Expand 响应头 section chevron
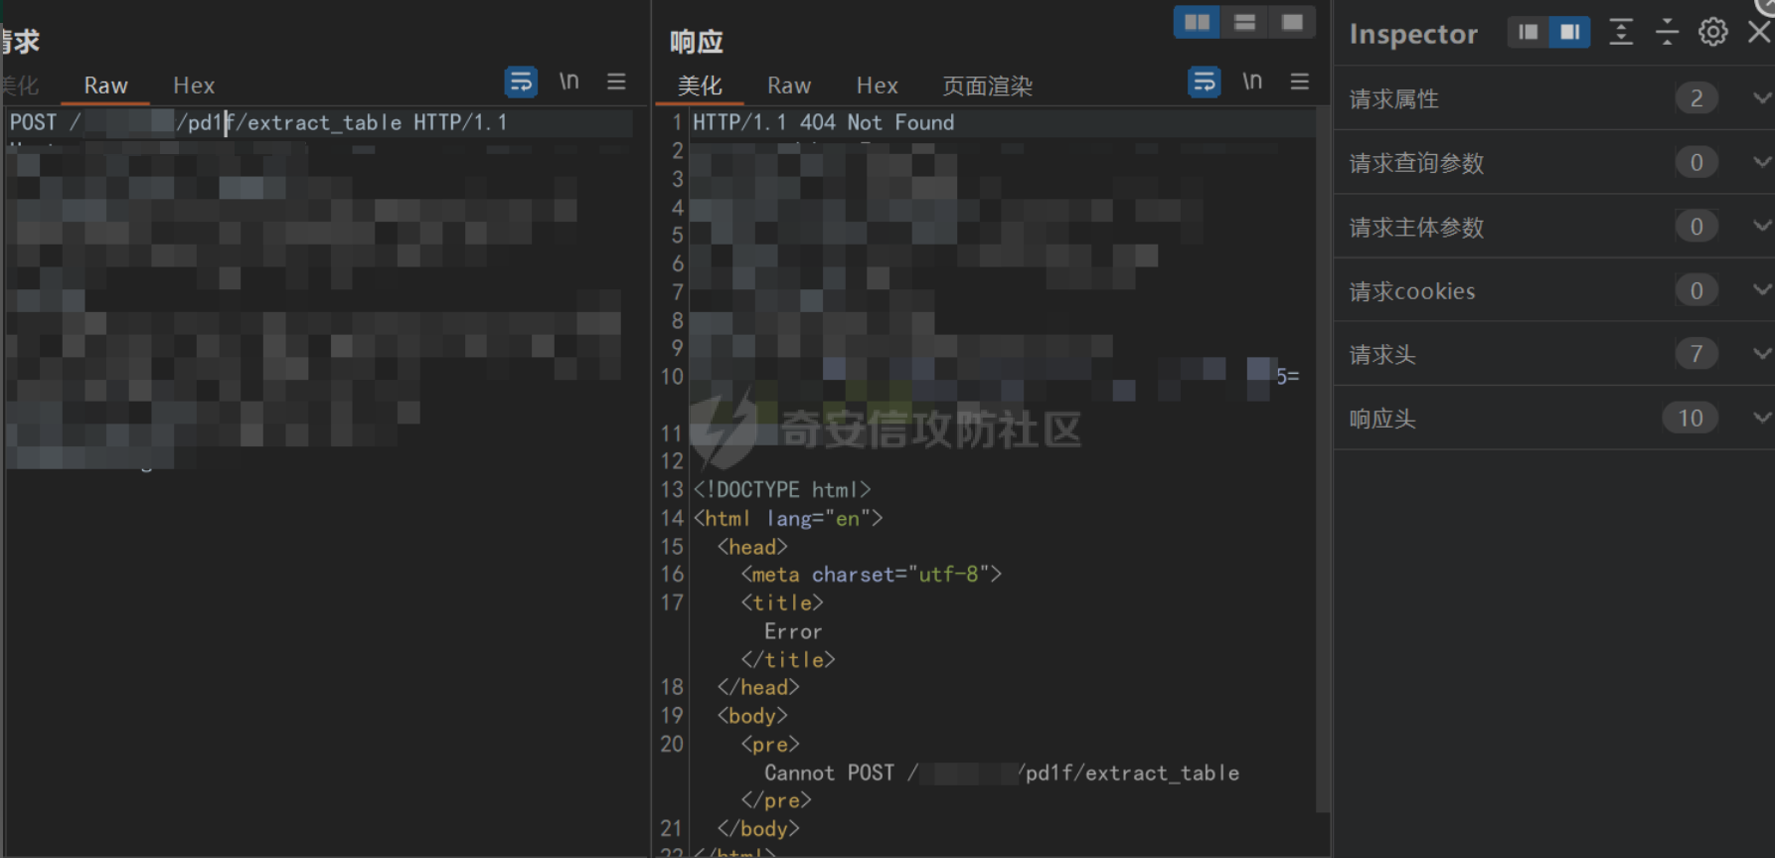The width and height of the screenshot is (1775, 858). pyautogui.click(x=1761, y=418)
